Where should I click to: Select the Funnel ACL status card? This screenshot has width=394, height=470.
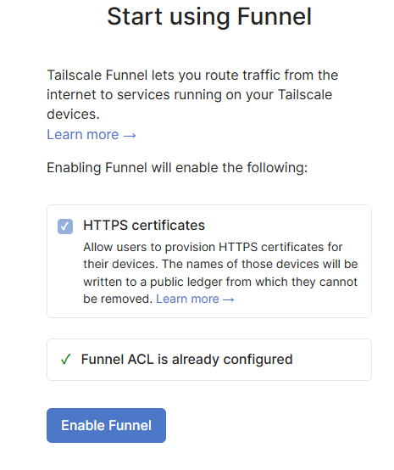209,360
